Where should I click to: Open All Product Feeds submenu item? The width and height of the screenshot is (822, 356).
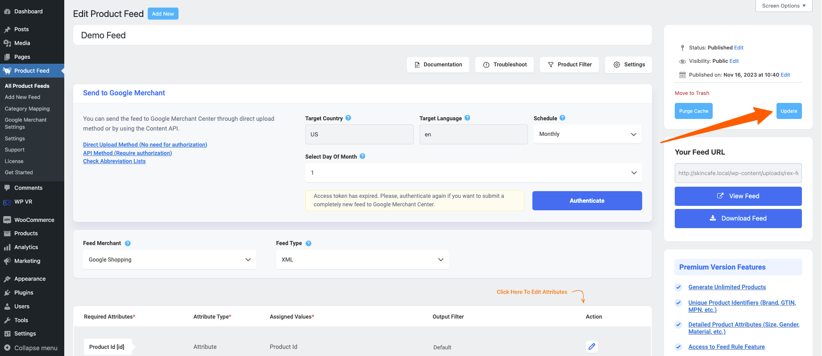(x=27, y=86)
